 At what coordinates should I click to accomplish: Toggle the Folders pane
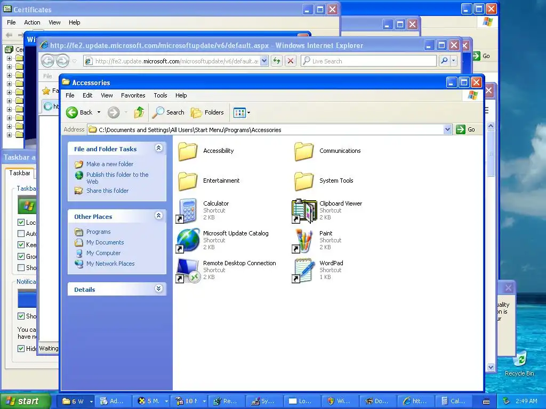[x=207, y=112]
